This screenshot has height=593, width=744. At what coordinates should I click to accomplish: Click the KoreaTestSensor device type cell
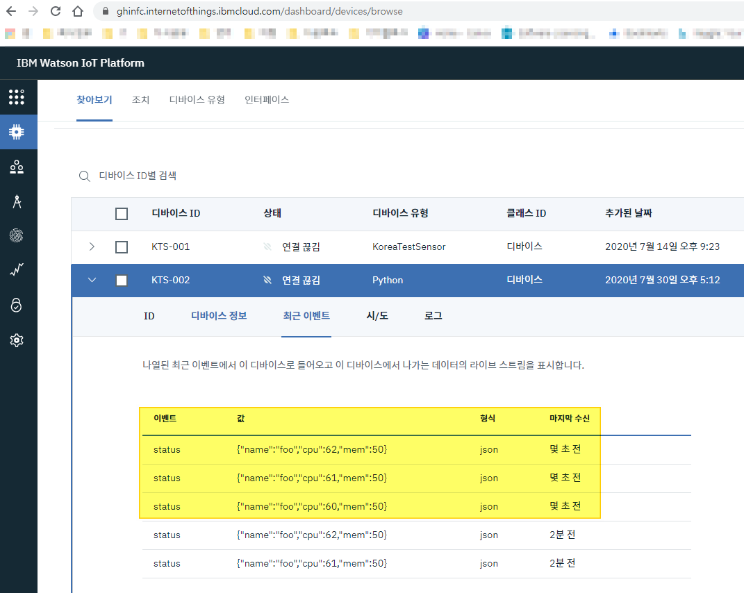[409, 247]
